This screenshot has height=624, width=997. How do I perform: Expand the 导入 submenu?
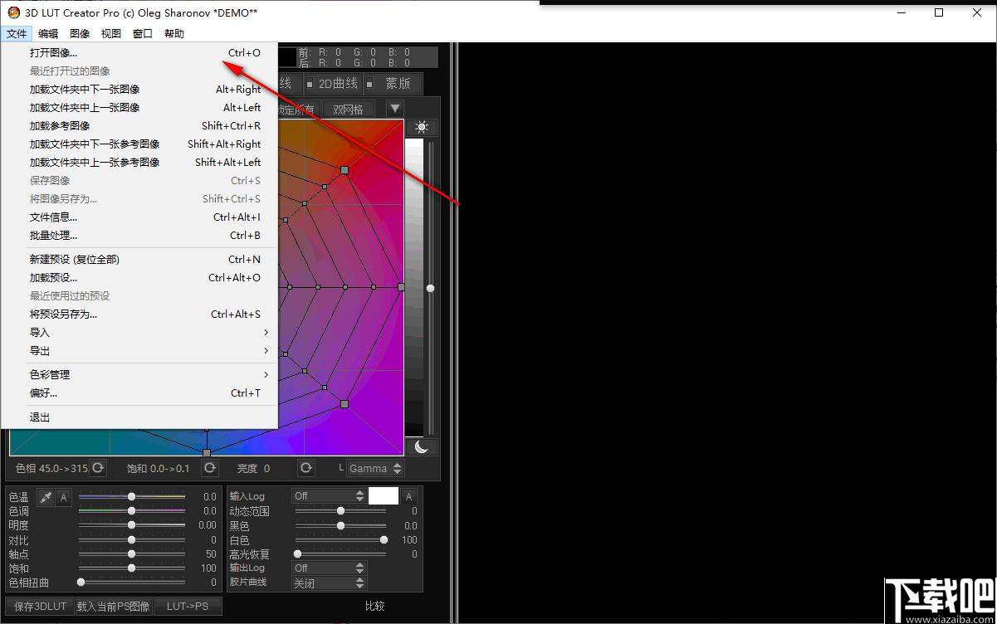pyautogui.click(x=139, y=332)
